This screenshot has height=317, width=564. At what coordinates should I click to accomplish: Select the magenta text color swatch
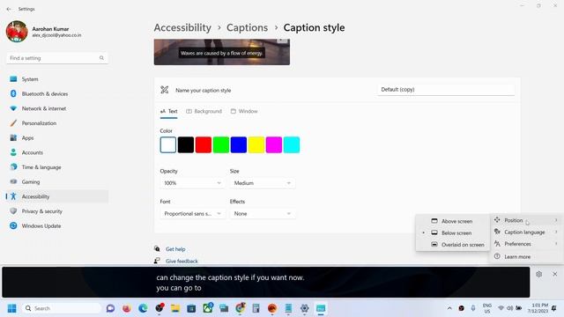(274, 144)
